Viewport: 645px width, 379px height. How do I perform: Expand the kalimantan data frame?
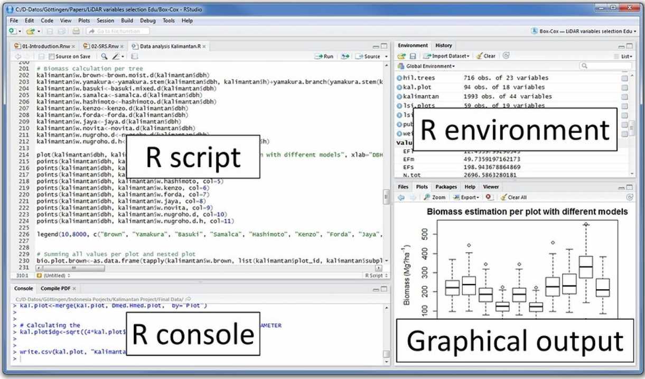pos(399,97)
